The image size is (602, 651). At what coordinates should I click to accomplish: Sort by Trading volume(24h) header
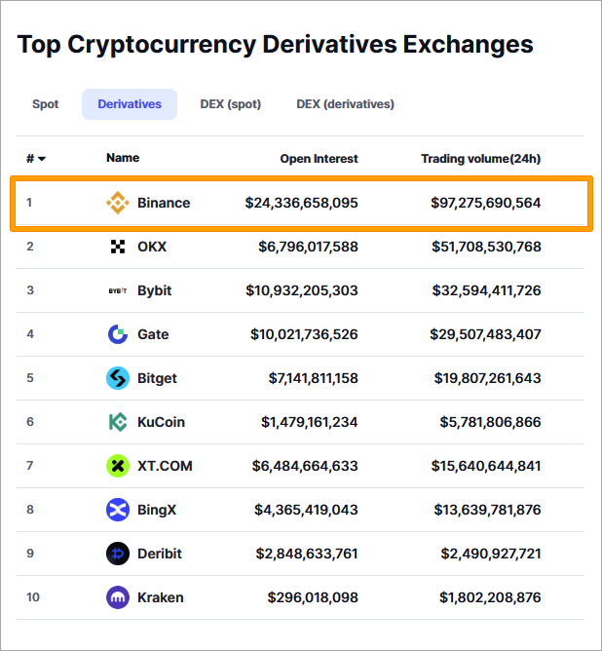480,159
